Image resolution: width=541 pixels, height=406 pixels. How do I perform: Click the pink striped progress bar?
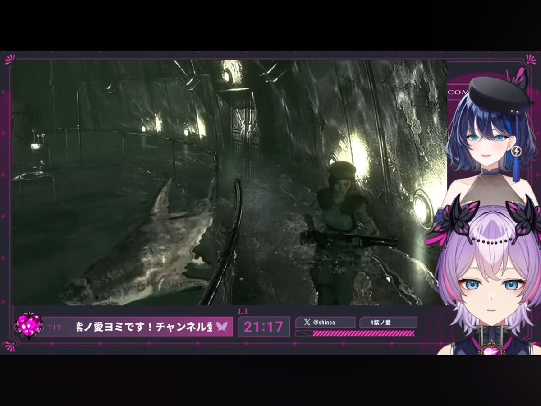(363, 333)
